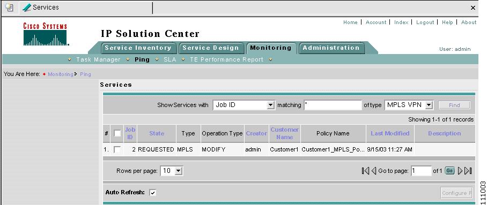Image resolution: width=487 pixels, height=205 pixels.
Task: Open the Rows per page dropdown
Action: (178, 171)
